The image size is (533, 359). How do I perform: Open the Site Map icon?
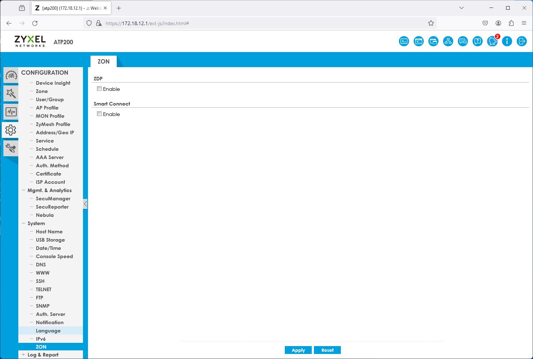point(448,41)
